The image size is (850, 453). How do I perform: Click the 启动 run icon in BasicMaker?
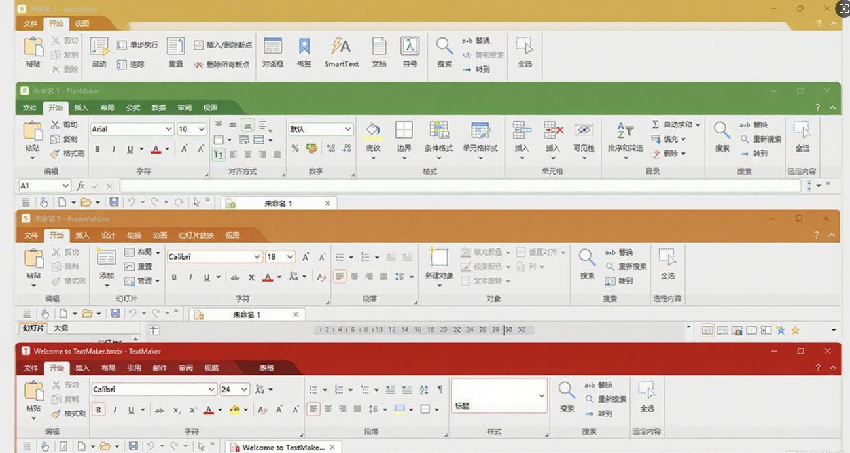pyautogui.click(x=99, y=47)
